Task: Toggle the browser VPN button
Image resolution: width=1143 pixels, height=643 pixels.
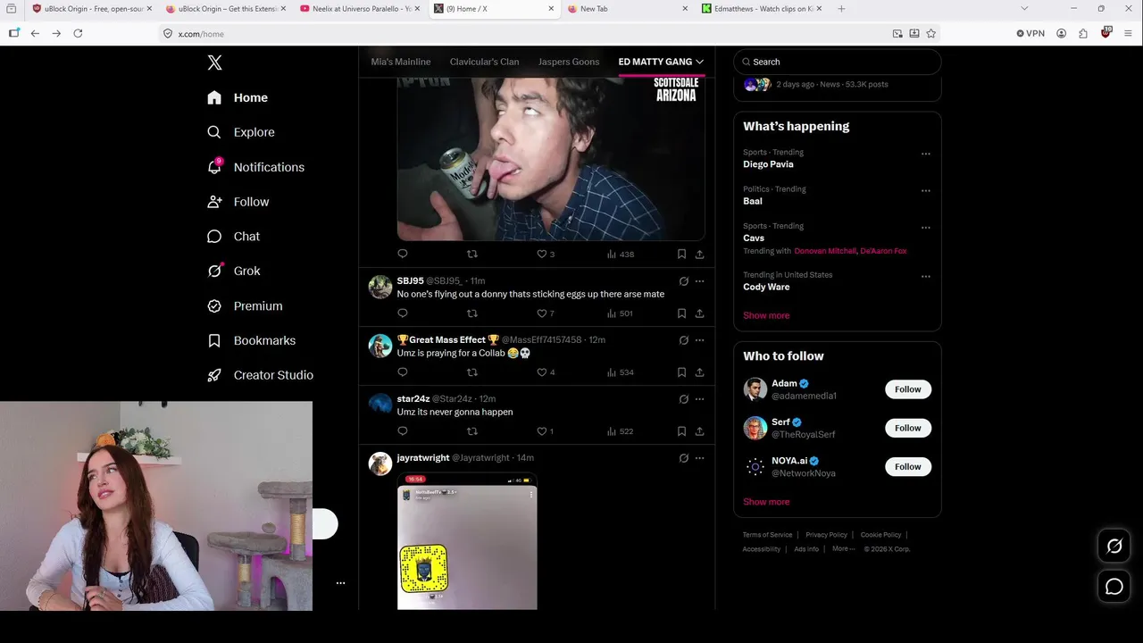Action: tap(1030, 33)
